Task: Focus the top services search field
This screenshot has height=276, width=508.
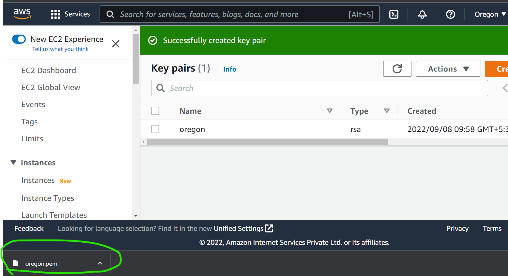Action: pos(240,14)
